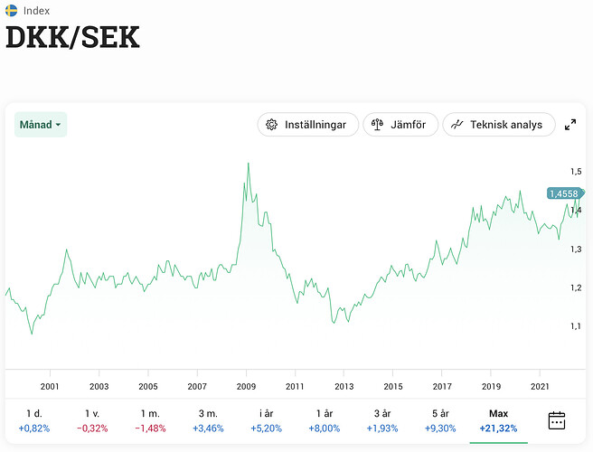The width and height of the screenshot is (593, 452).
Task: Click the 2009 peak on the chart line
Action: point(248,164)
